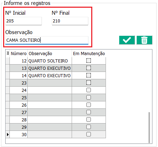Click the empty Observação cell of room 28

pyautogui.click(x=50, y=120)
